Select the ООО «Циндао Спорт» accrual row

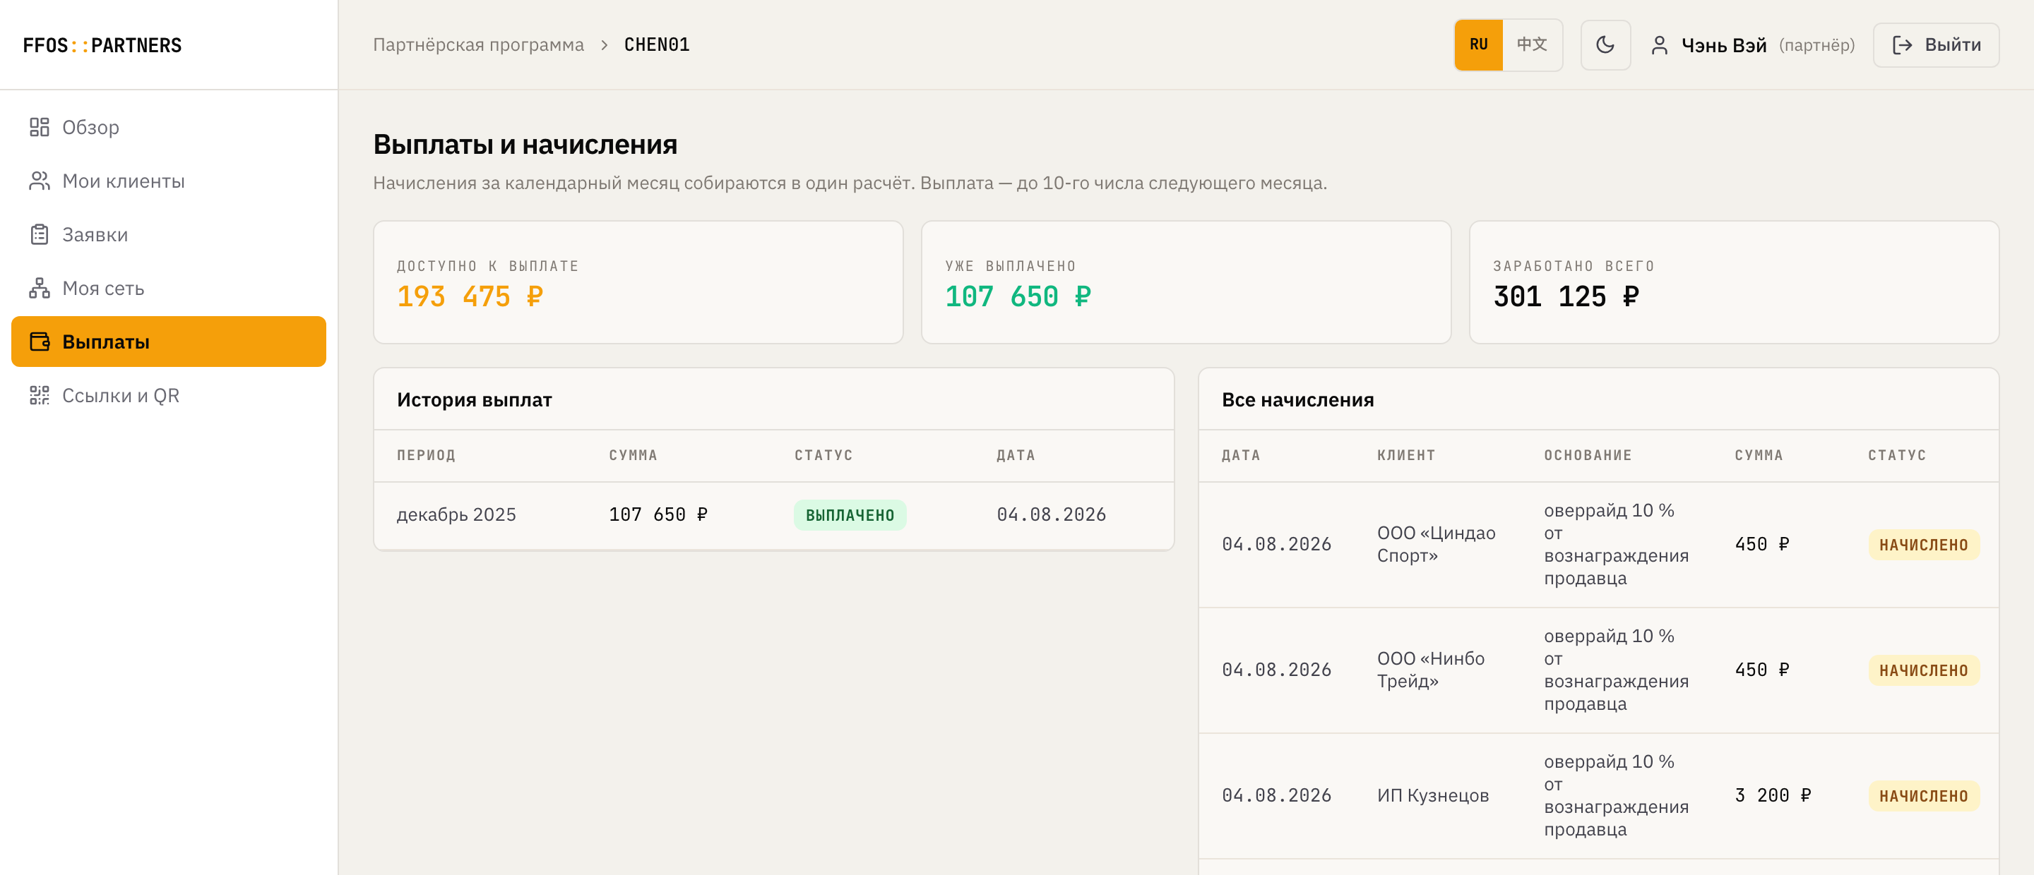[1598, 545]
